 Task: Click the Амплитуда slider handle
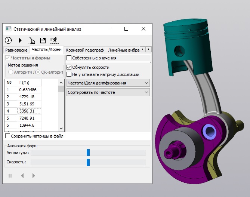pyautogui.click(x=88, y=153)
